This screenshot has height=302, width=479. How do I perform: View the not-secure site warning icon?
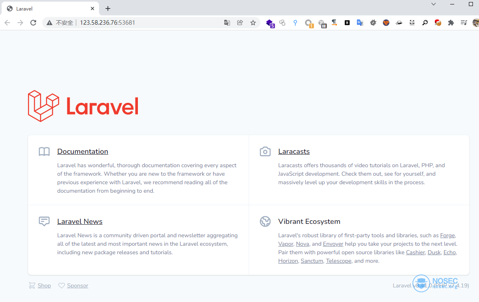pyautogui.click(x=49, y=23)
